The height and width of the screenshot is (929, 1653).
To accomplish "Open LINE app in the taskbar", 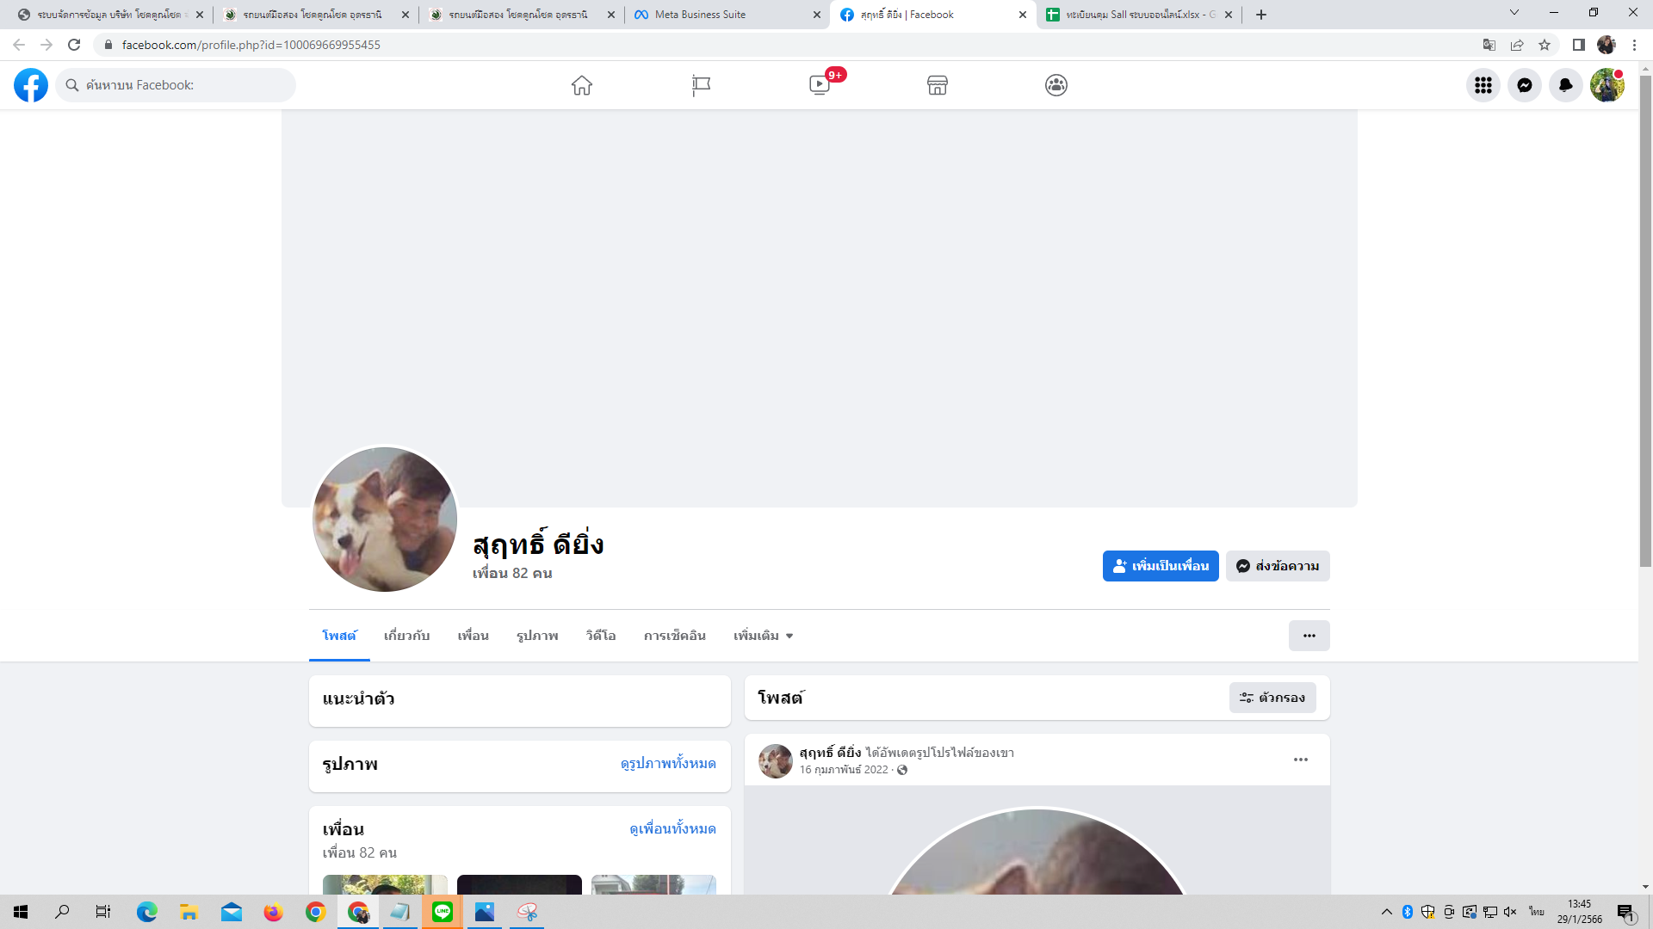I will (x=443, y=912).
